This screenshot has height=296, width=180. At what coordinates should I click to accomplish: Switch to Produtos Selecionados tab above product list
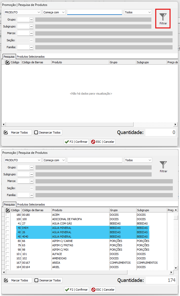pos(31,205)
